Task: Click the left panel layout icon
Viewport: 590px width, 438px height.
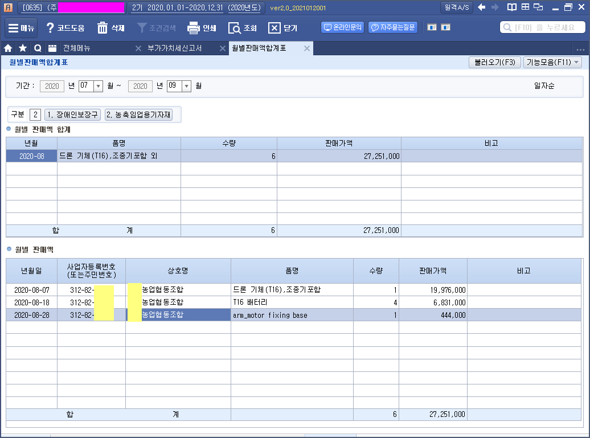Action: tap(432, 27)
